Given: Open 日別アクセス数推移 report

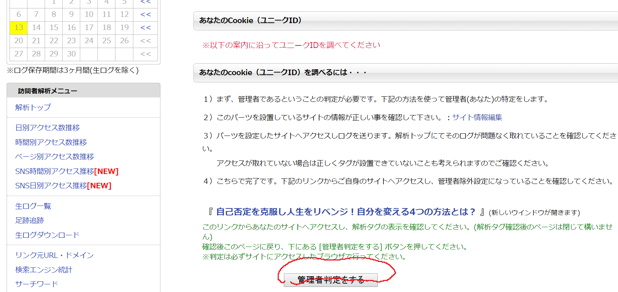Looking at the screenshot, I should pyautogui.click(x=47, y=127).
